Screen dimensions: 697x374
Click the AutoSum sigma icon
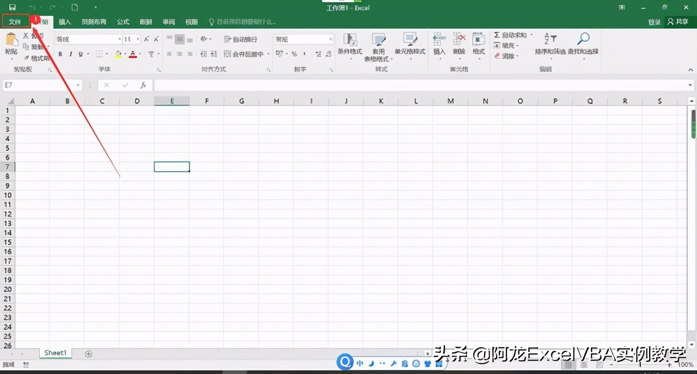coord(497,35)
